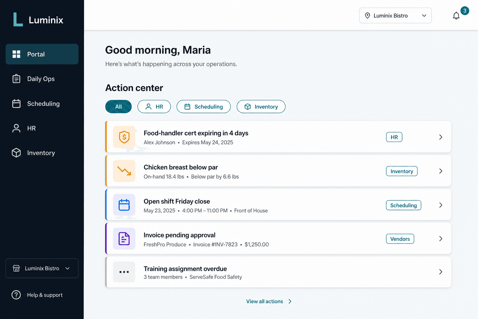Image resolution: width=478 pixels, height=319 pixels.
Task: Click the text '$1,250.00'
Action: [x=257, y=245]
